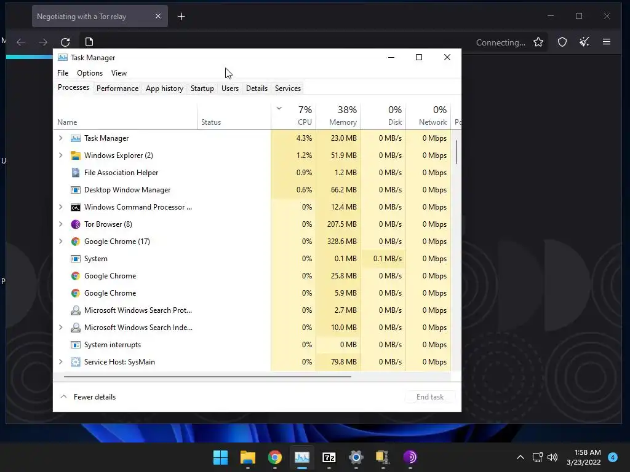Click the 207.5 MB memory cell
The width and height of the screenshot is (630, 472).
pyautogui.click(x=339, y=224)
